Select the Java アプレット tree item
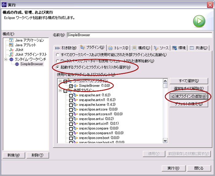Viewport: 215px width, 176px height. pos(25,45)
